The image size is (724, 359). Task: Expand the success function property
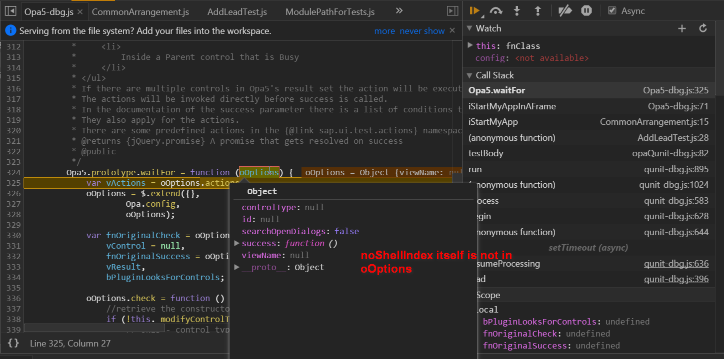(236, 243)
